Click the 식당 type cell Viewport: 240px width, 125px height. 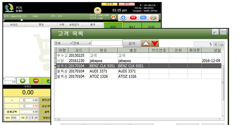click(x=62, y=61)
